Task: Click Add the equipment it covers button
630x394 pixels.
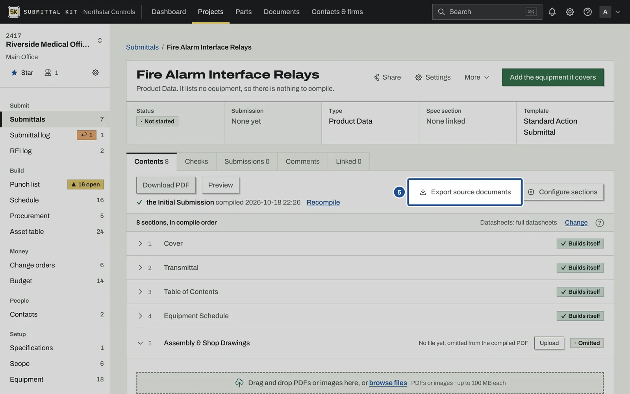Action: coord(552,77)
